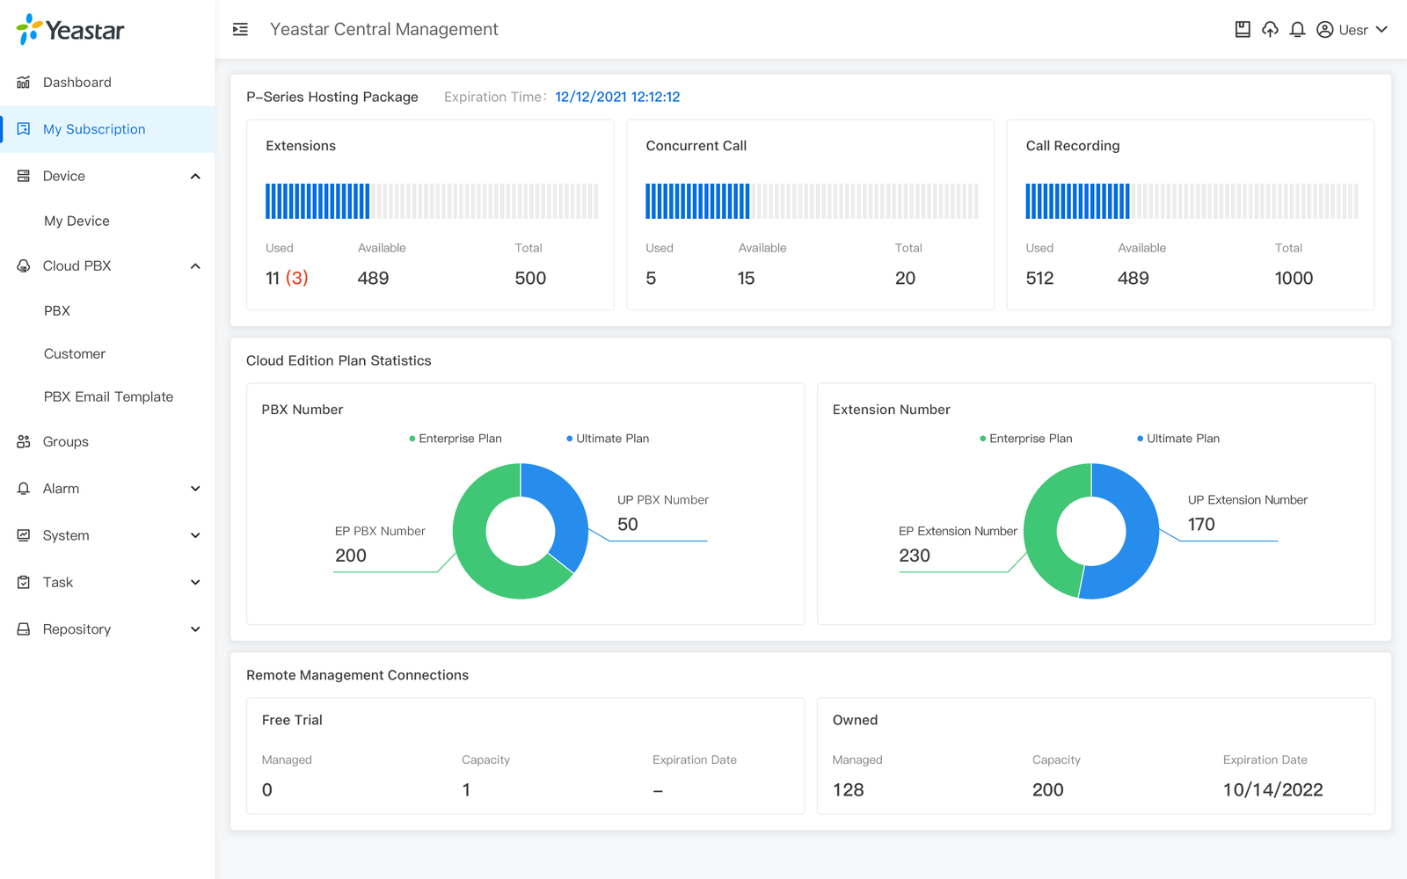Click the Task clipboard icon

(x=24, y=582)
